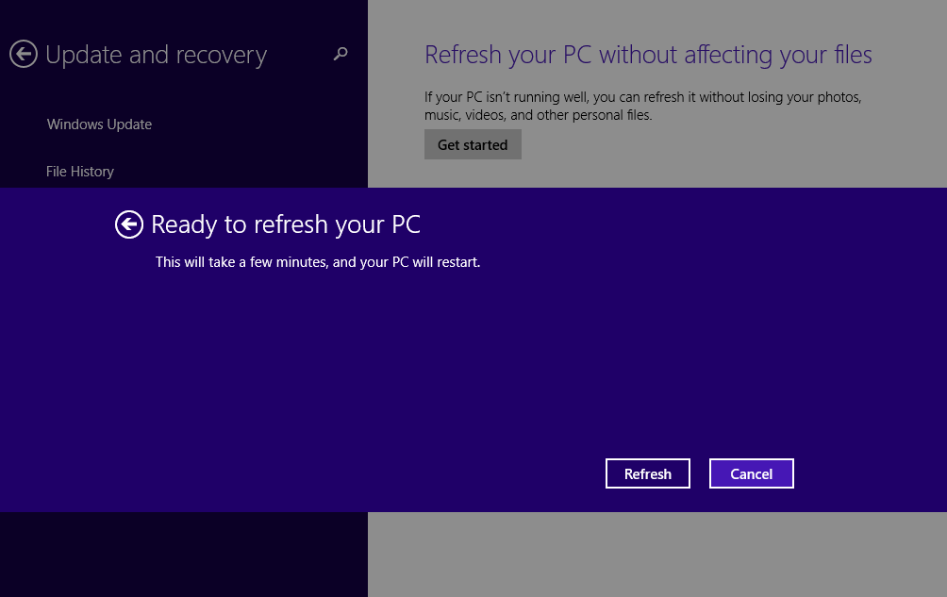
Task: Click the 'This will take a few minutes' message
Action: coord(318,262)
